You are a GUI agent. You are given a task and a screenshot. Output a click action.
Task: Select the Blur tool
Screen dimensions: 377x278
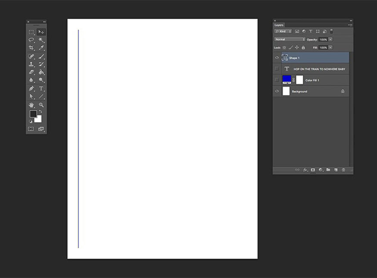(x=31, y=80)
